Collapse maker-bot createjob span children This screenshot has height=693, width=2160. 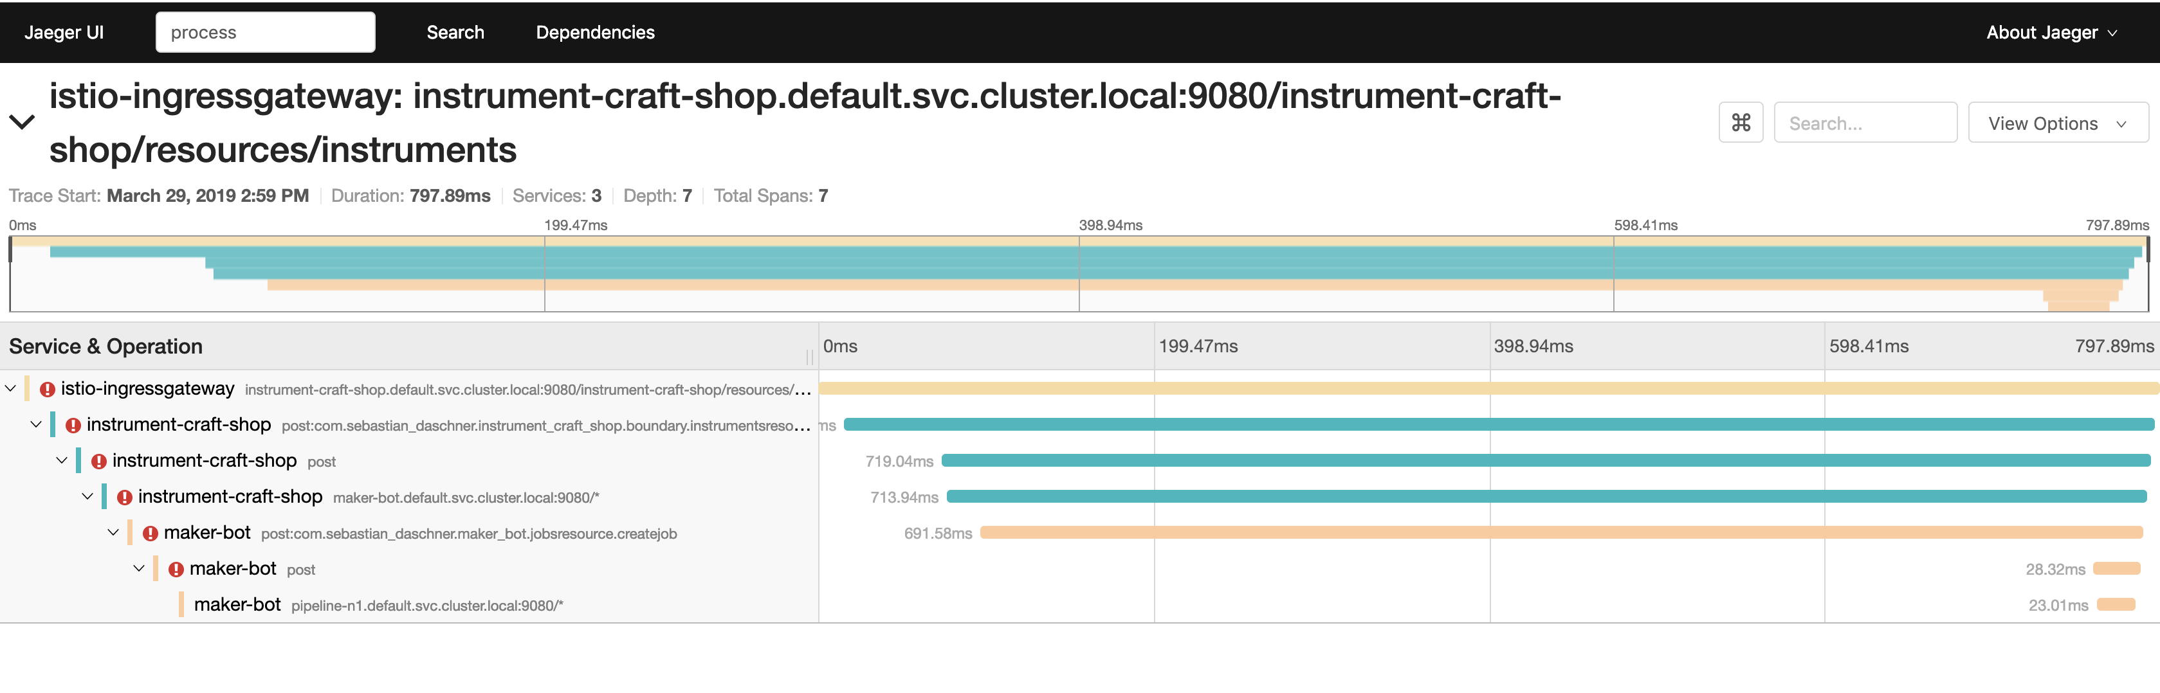pyautogui.click(x=113, y=533)
